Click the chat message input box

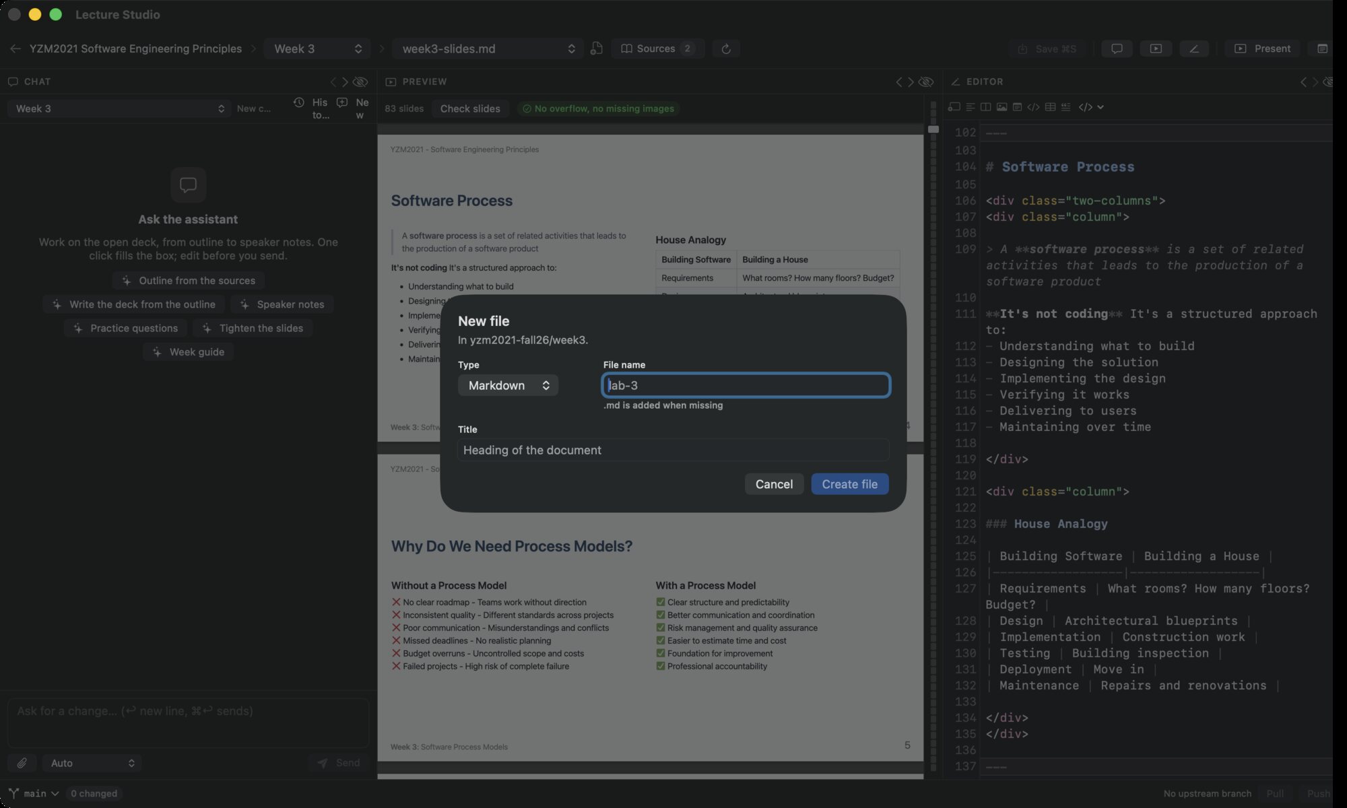[188, 723]
